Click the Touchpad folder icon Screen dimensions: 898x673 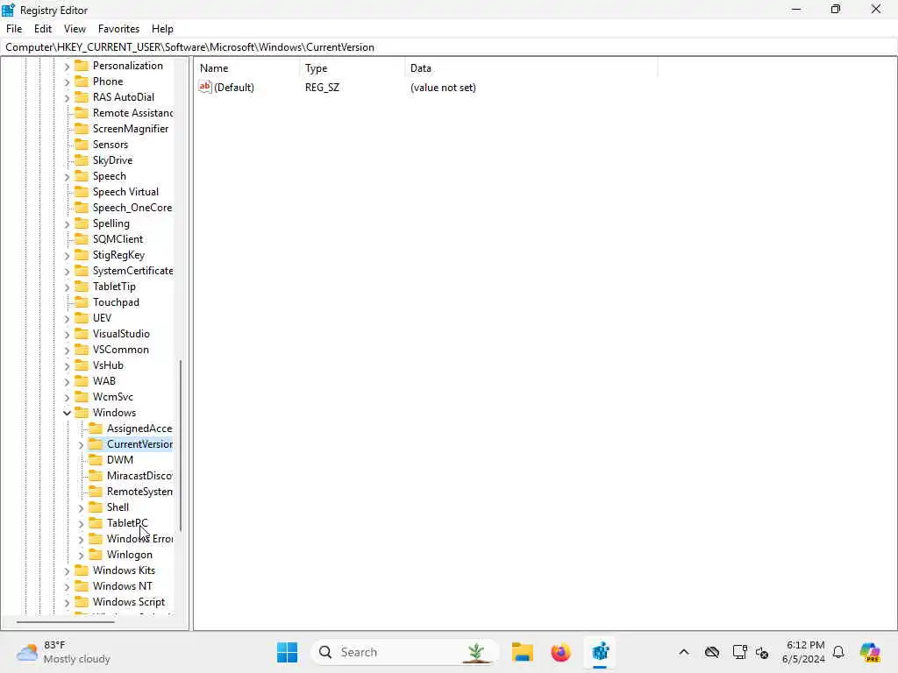[x=82, y=302]
